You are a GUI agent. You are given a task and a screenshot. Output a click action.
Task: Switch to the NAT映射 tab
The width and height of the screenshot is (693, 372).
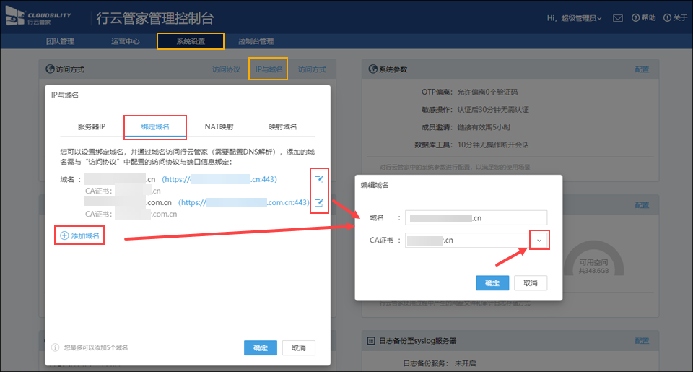(219, 126)
